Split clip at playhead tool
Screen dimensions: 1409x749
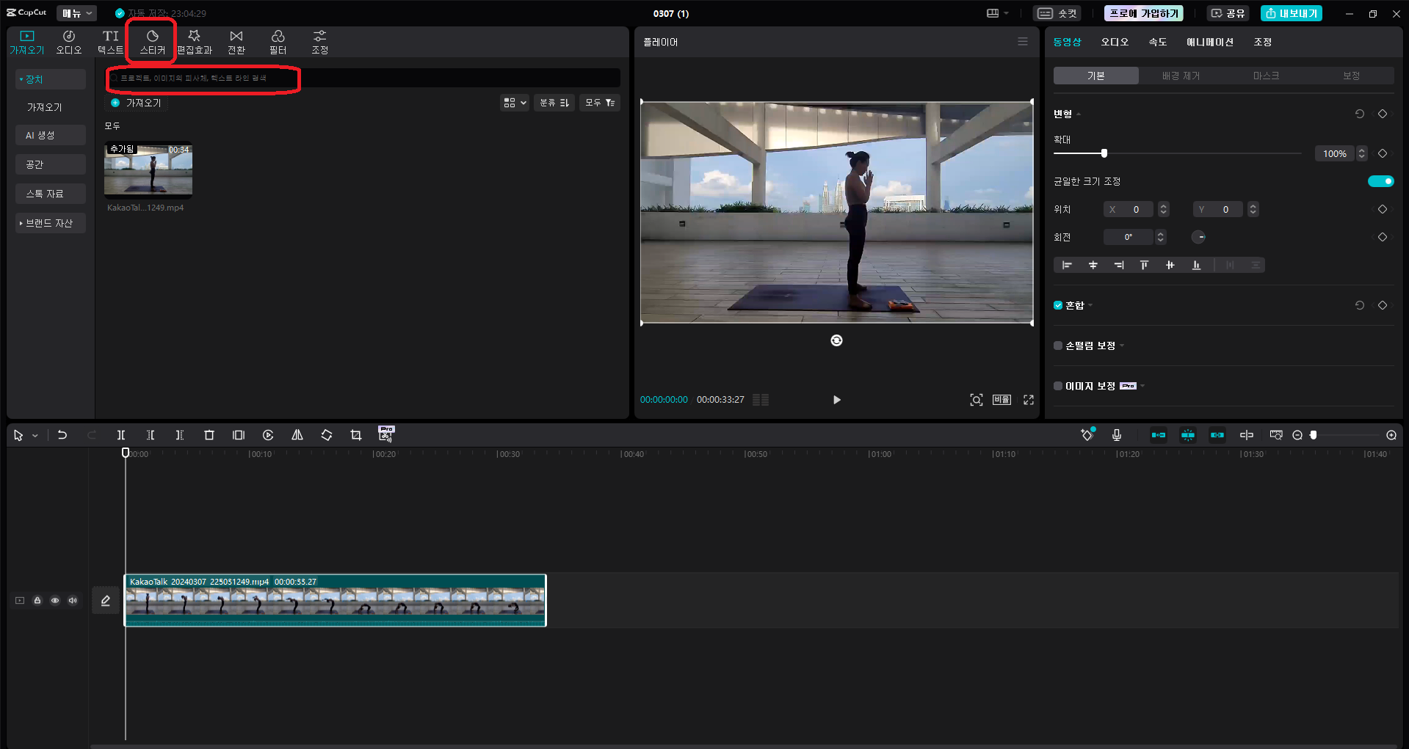pyautogui.click(x=121, y=435)
